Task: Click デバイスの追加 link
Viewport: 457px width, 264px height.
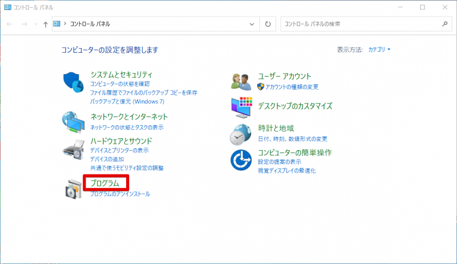Action: (x=107, y=159)
